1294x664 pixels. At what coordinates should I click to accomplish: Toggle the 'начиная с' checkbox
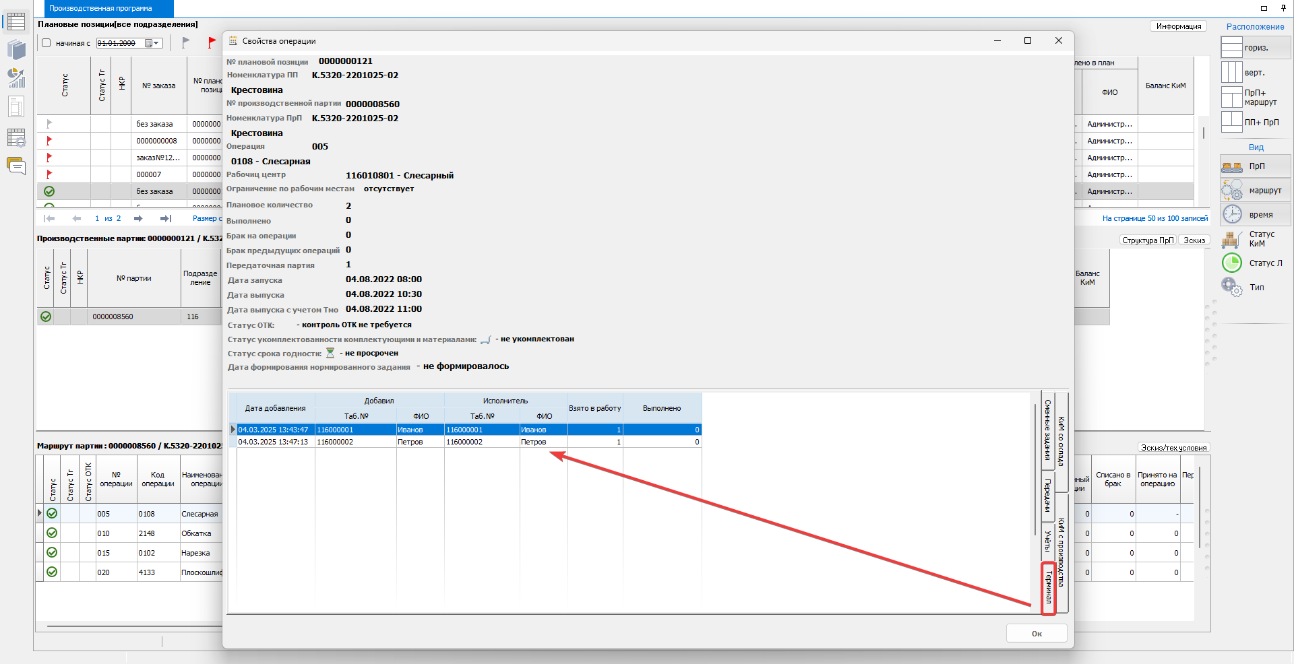[x=47, y=43]
